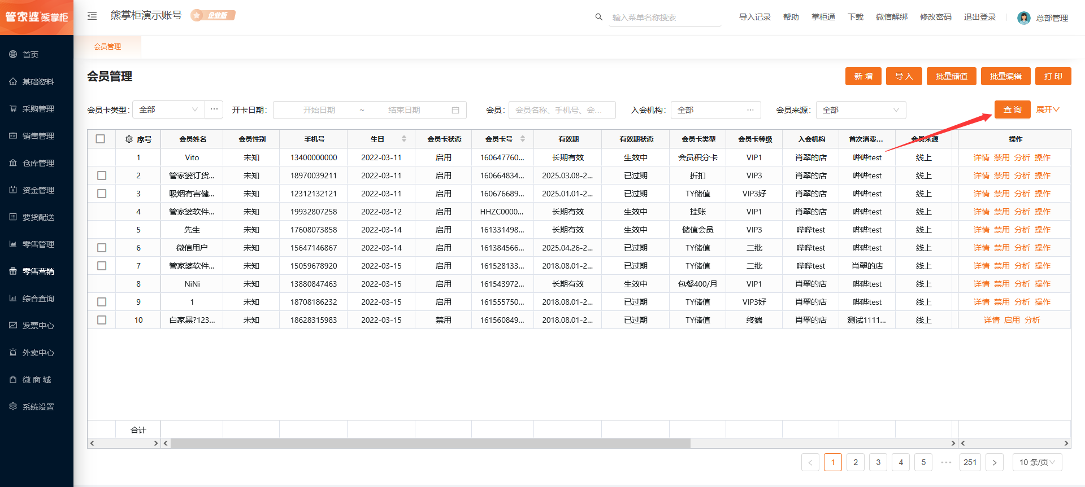Click the 开始日期 start date field

319,110
